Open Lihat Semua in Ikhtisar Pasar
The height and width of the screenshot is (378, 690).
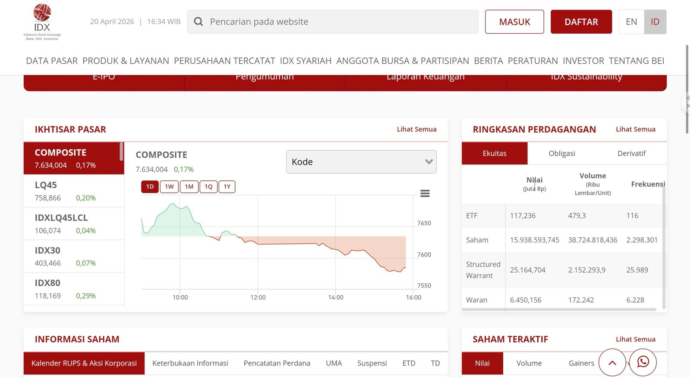click(x=416, y=129)
